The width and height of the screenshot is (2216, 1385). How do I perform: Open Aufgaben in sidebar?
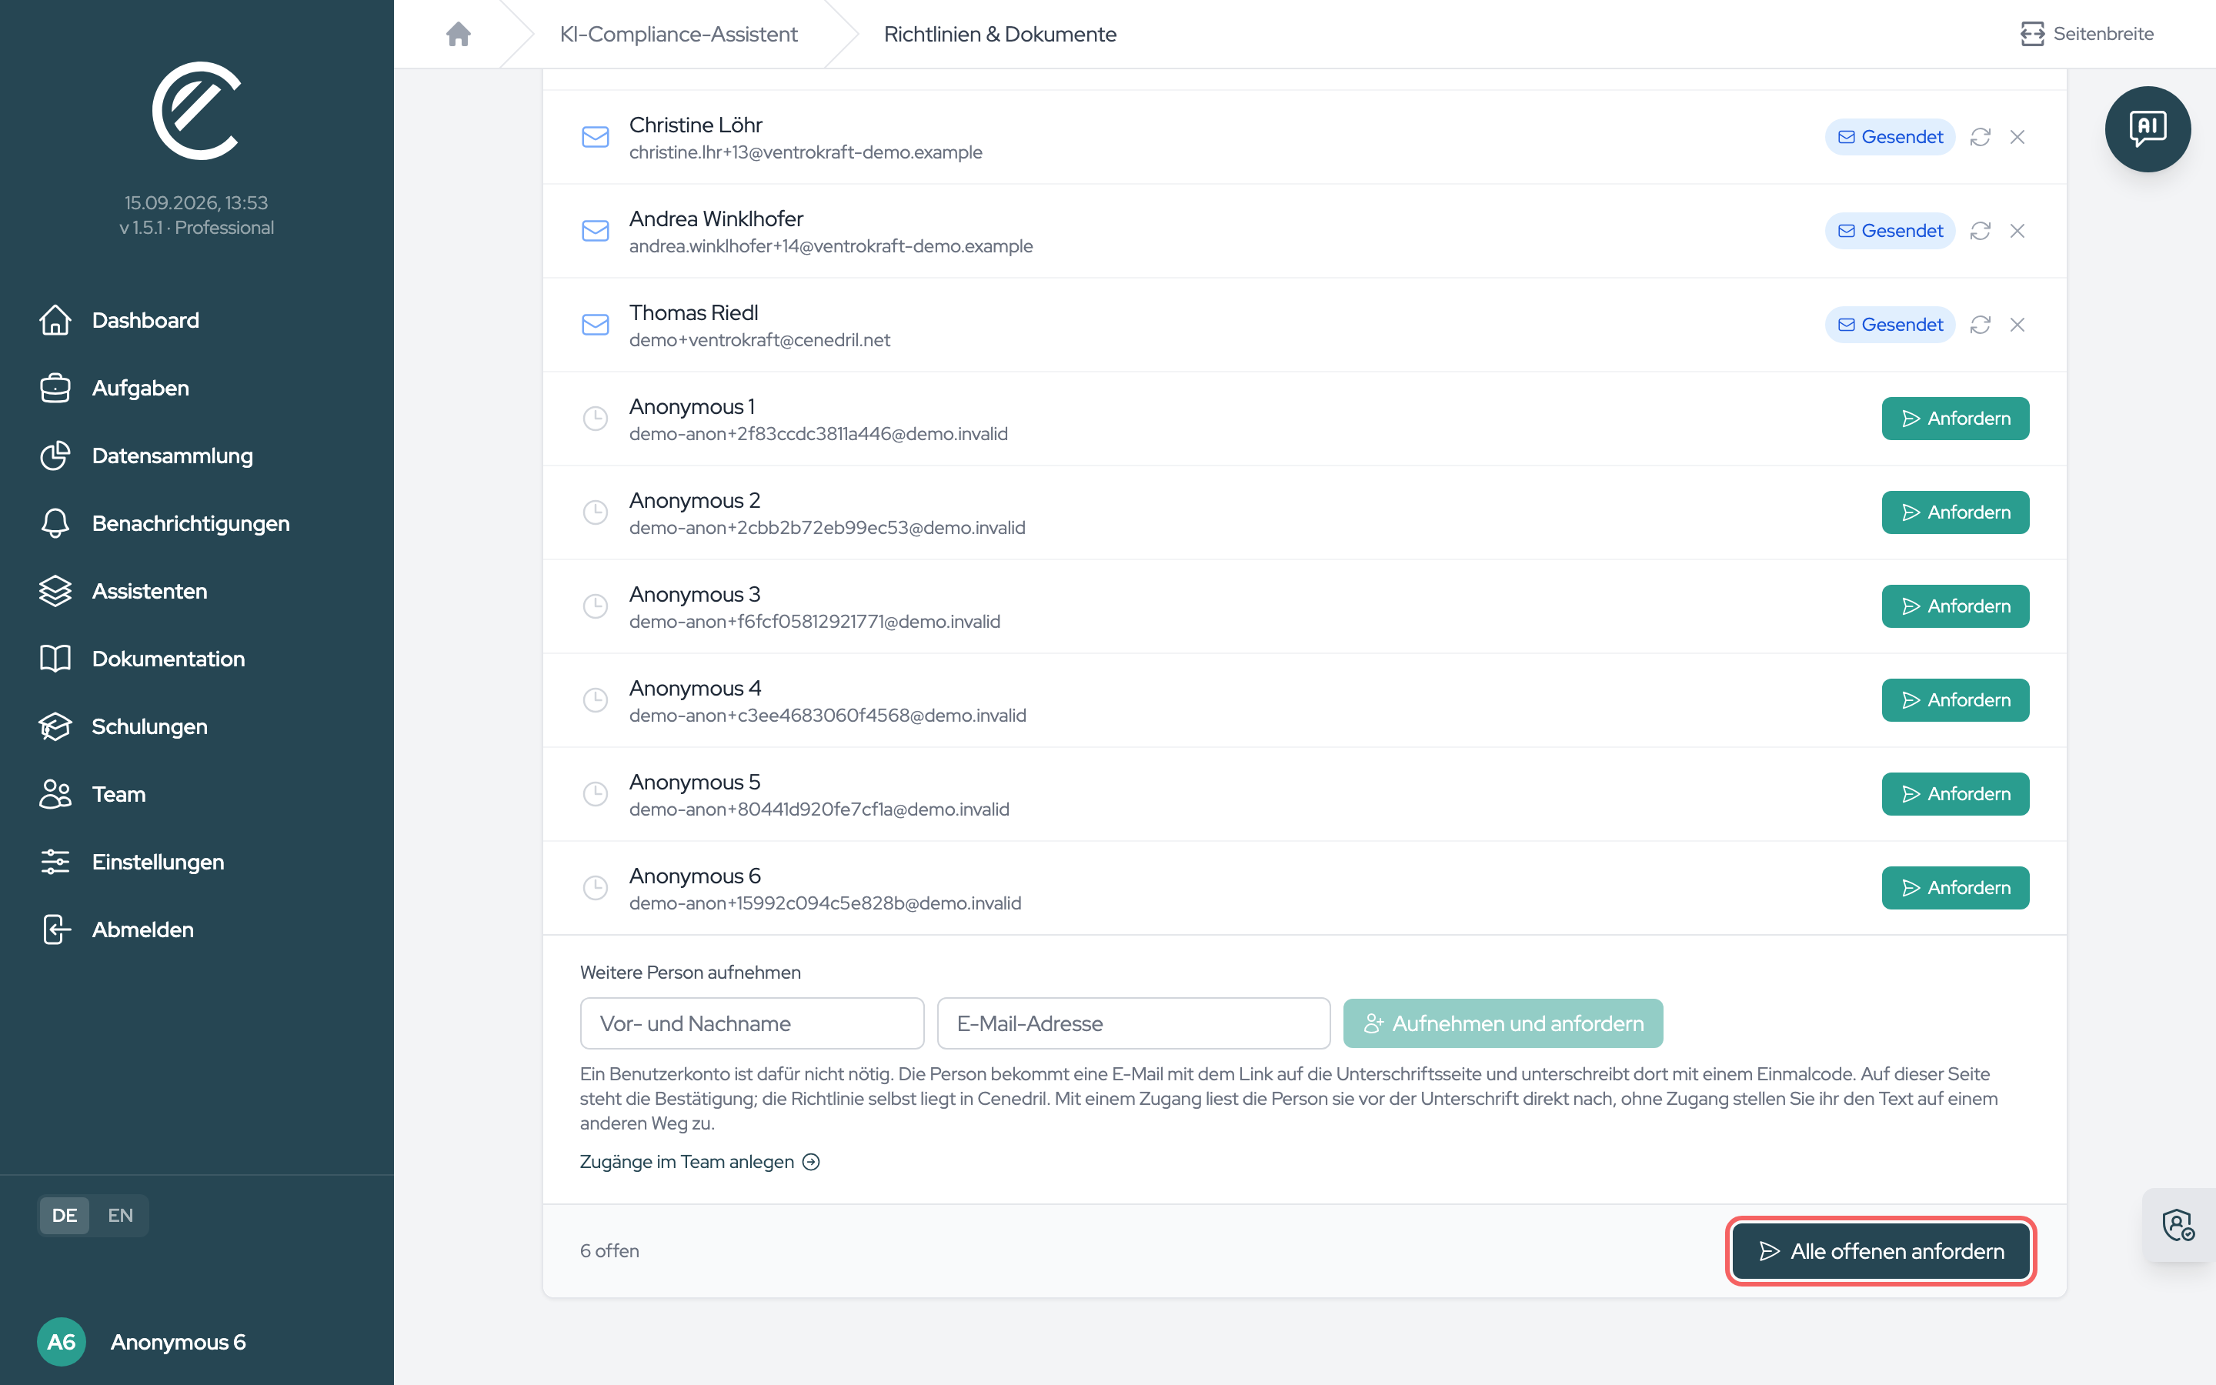tap(115, 389)
